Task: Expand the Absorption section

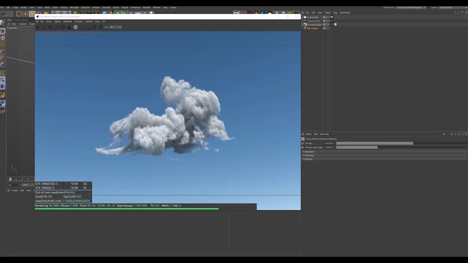Action: [x=309, y=152]
